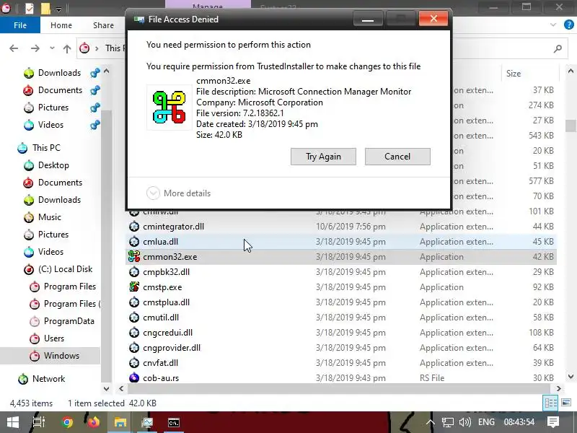
Task: Click the search magnifier icon
Action: tap(558, 48)
